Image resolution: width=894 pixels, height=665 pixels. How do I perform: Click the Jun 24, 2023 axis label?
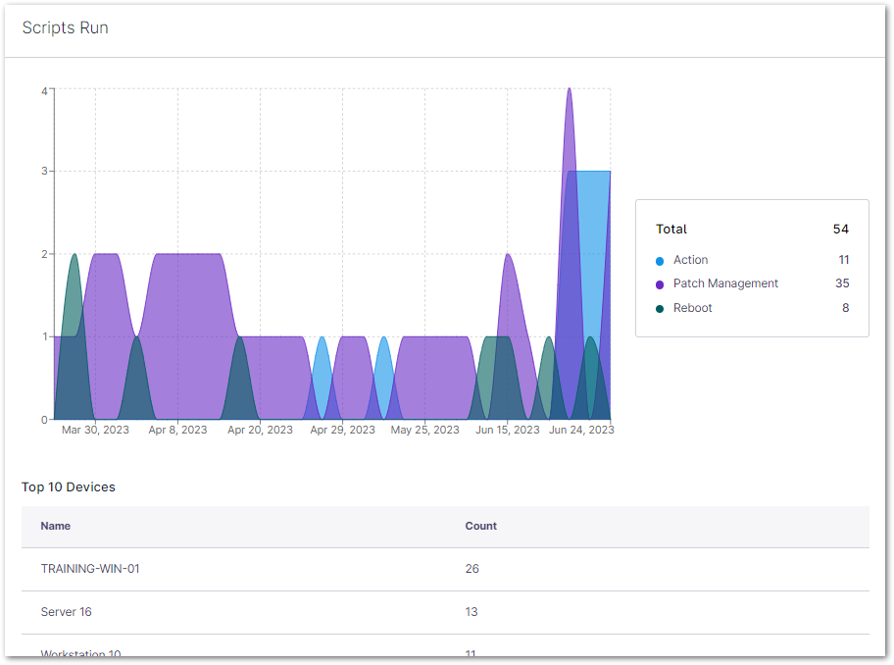click(581, 430)
